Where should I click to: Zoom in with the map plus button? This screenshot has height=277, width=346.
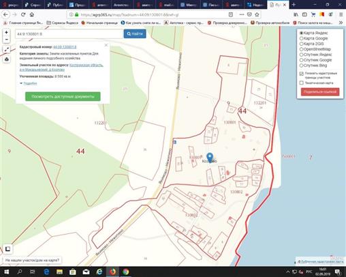pyautogui.click(x=6, y=32)
